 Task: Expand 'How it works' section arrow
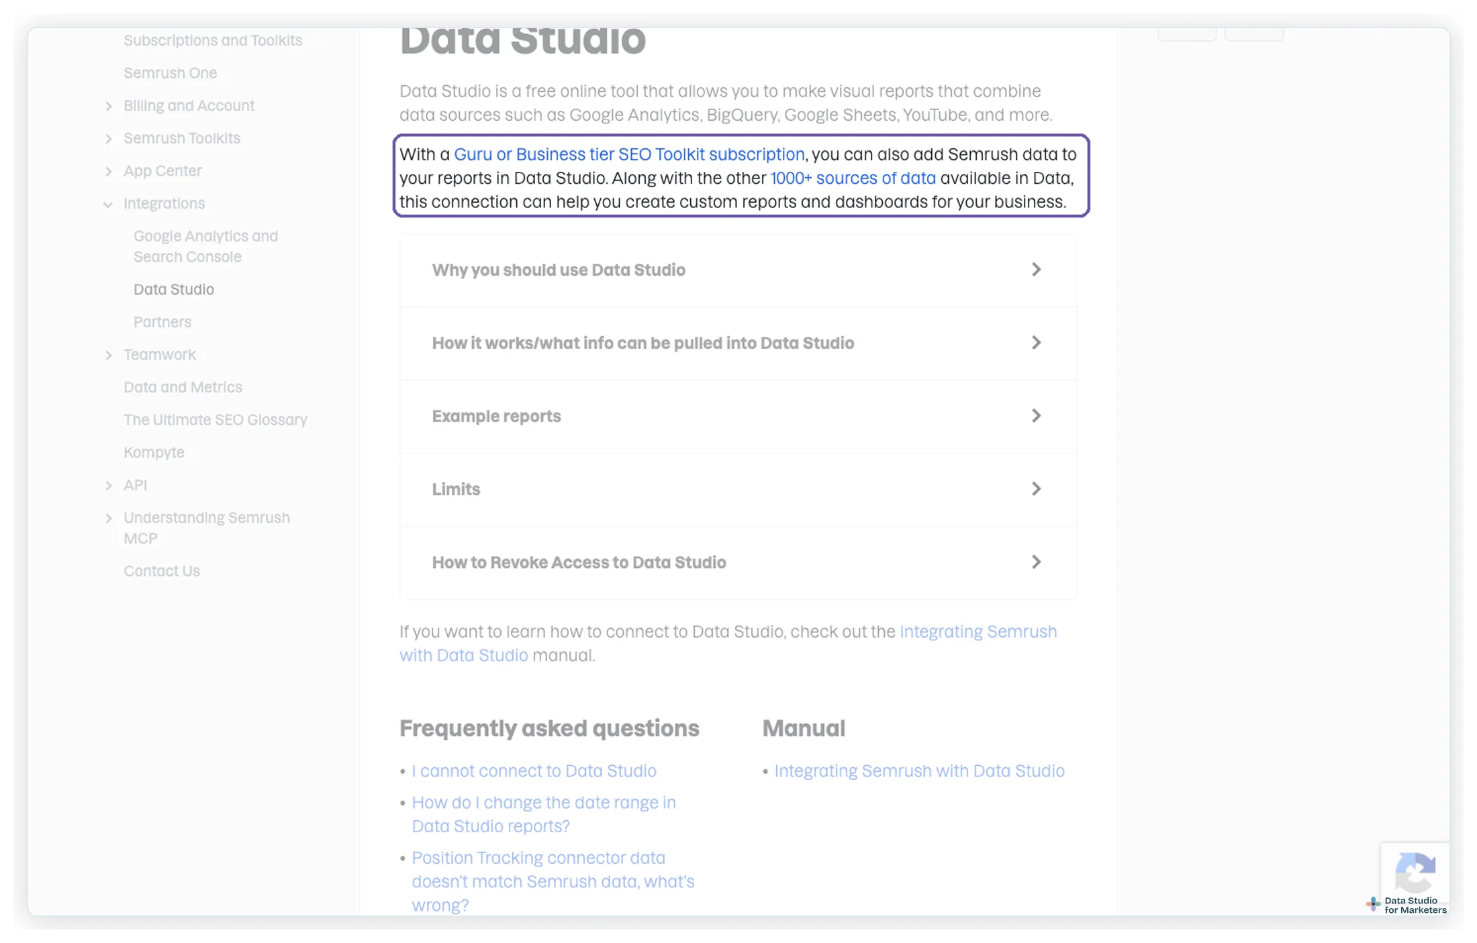point(1036,343)
